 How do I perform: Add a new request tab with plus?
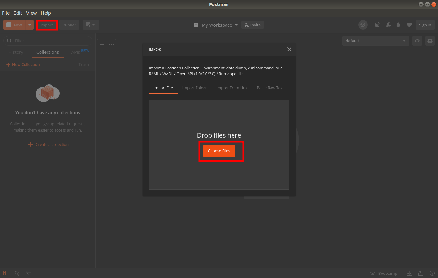coord(102,44)
